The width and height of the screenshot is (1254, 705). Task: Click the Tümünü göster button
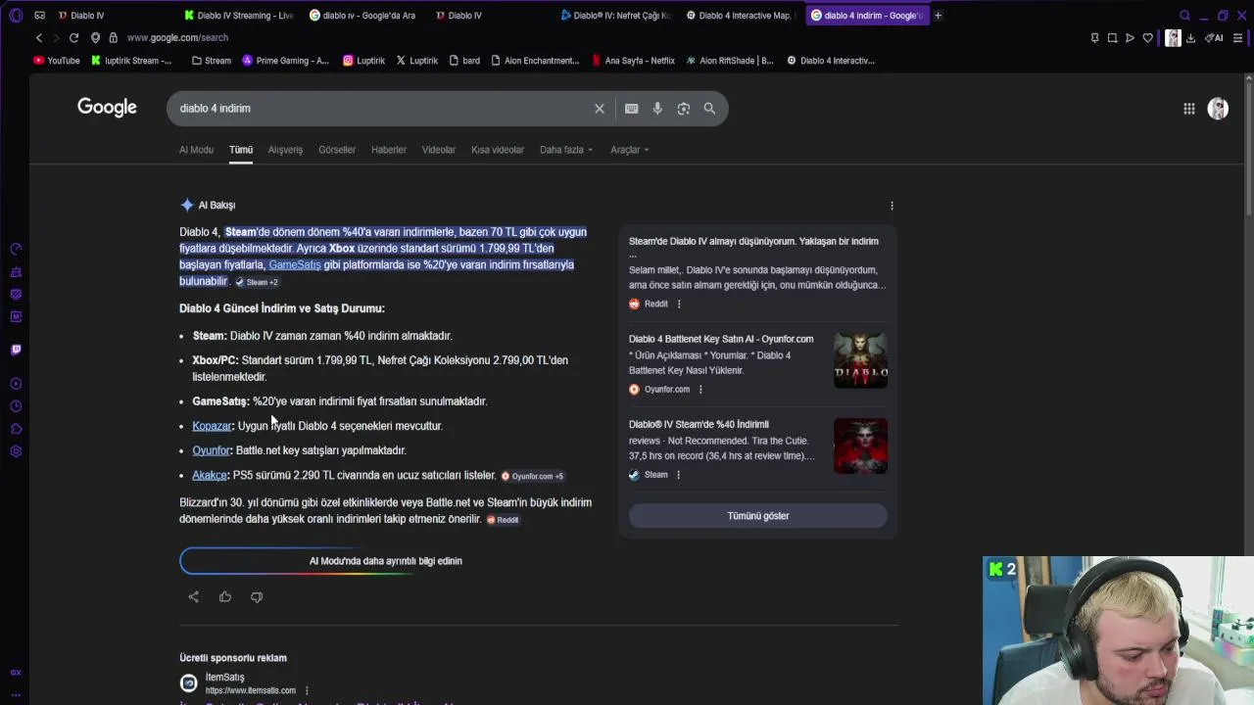coord(758,516)
